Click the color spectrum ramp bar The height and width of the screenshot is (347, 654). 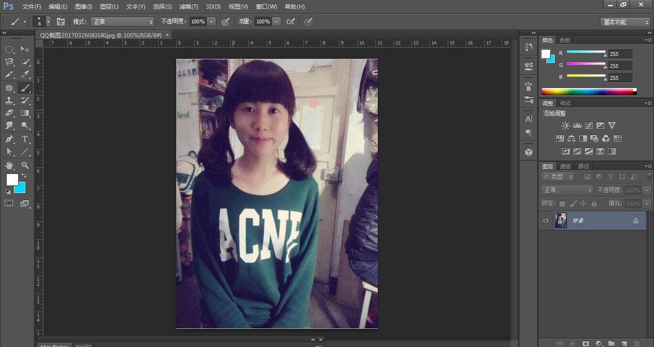[586, 91]
